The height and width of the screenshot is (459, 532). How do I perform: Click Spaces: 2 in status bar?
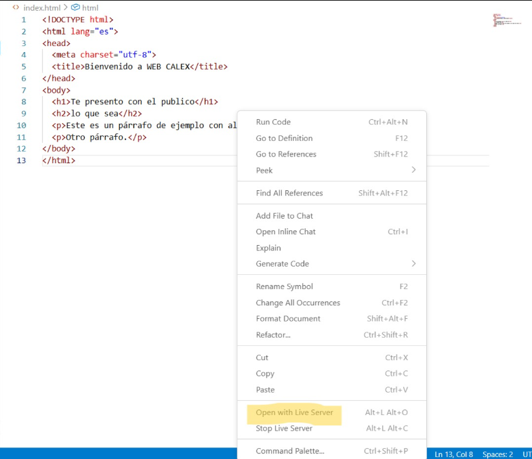497,454
